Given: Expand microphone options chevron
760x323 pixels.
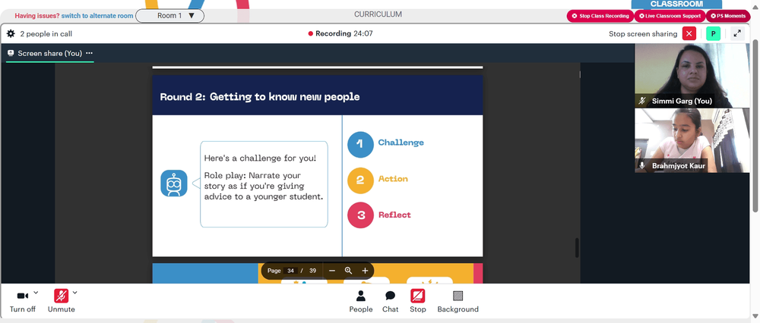Looking at the screenshot, I should click(x=74, y=292).
